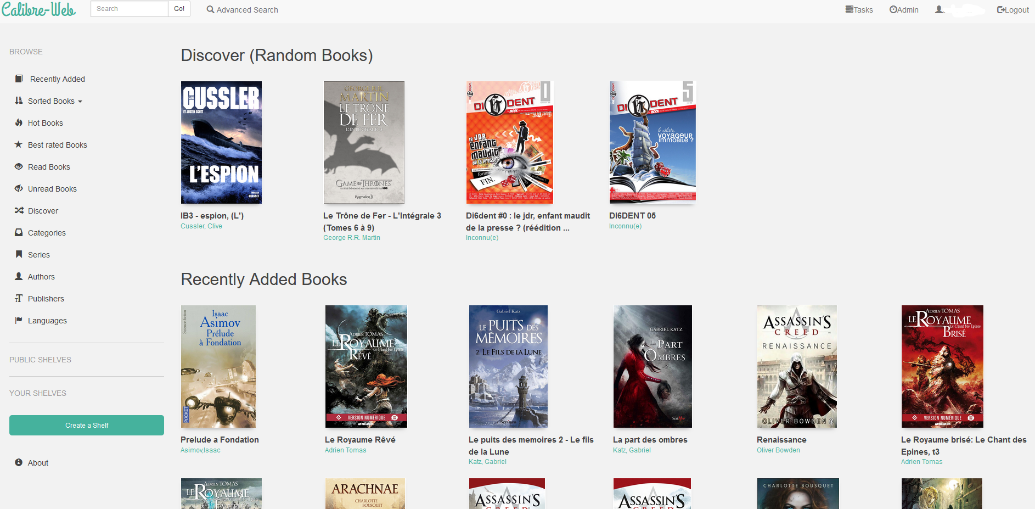Open the Le Trône de Fer cover
The height and width of the screenshot is (509, 1035).
coord(364,143)
